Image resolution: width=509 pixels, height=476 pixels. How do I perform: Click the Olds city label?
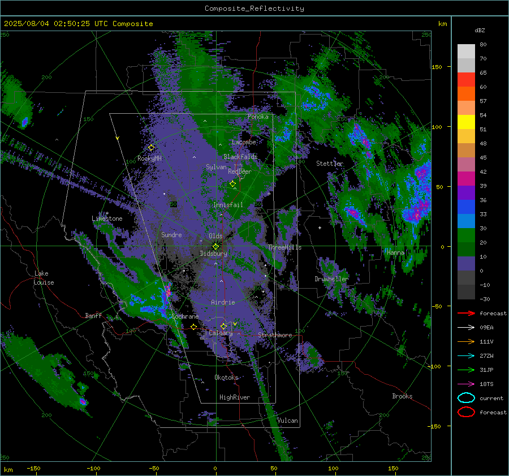[215, 236]
